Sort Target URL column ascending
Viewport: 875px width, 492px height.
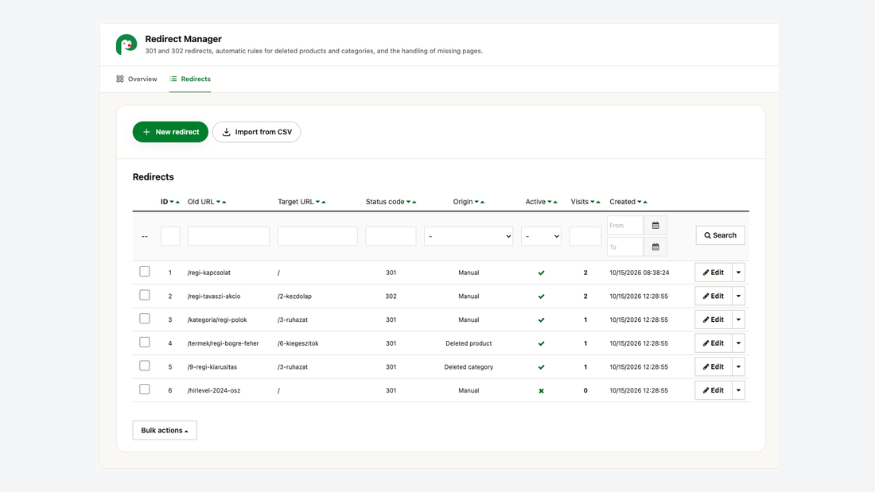pyautogui.click(x=323, y=202)
